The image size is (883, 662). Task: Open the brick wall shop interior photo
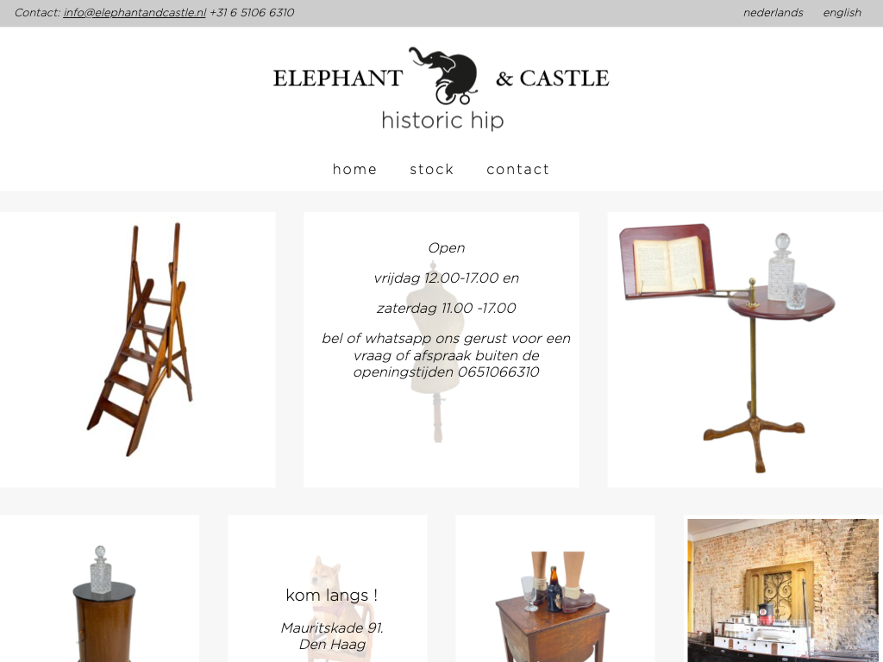783,590
